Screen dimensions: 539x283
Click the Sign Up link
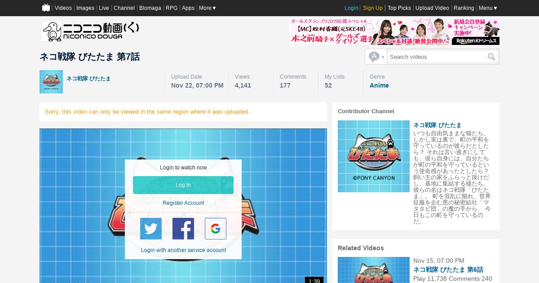pyautogui.click(x=373, y=8)
